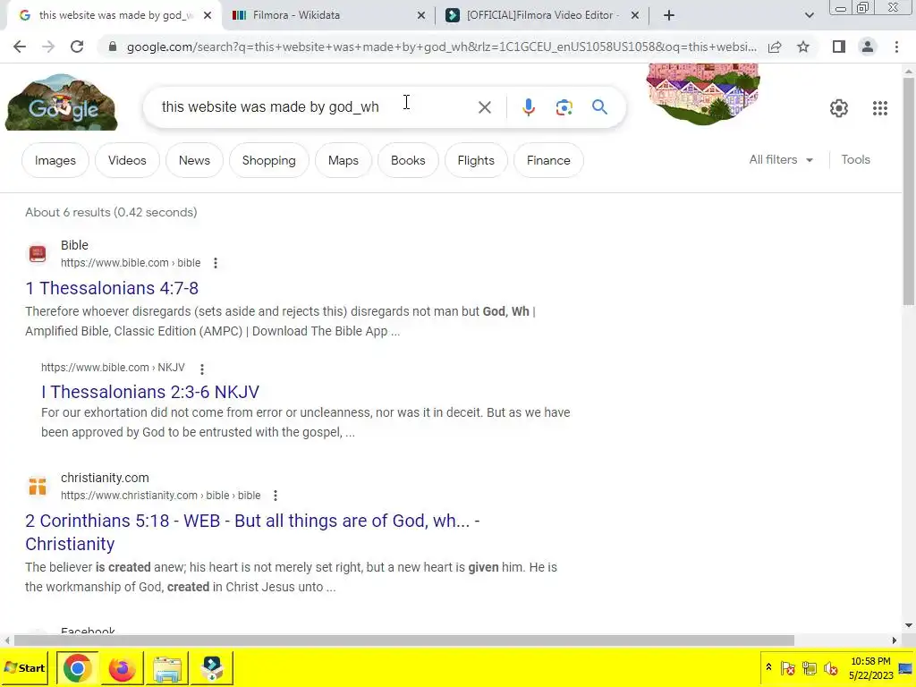Open options for bible.com bible result

(x=216, y=263)
